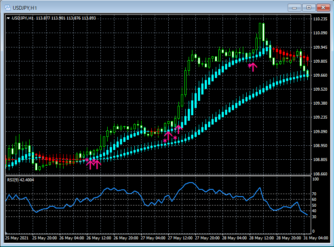Click the 28 May 12:00 time label
Image resolution: width=334 pixels, height=247 pixels.
pos(262,238)
